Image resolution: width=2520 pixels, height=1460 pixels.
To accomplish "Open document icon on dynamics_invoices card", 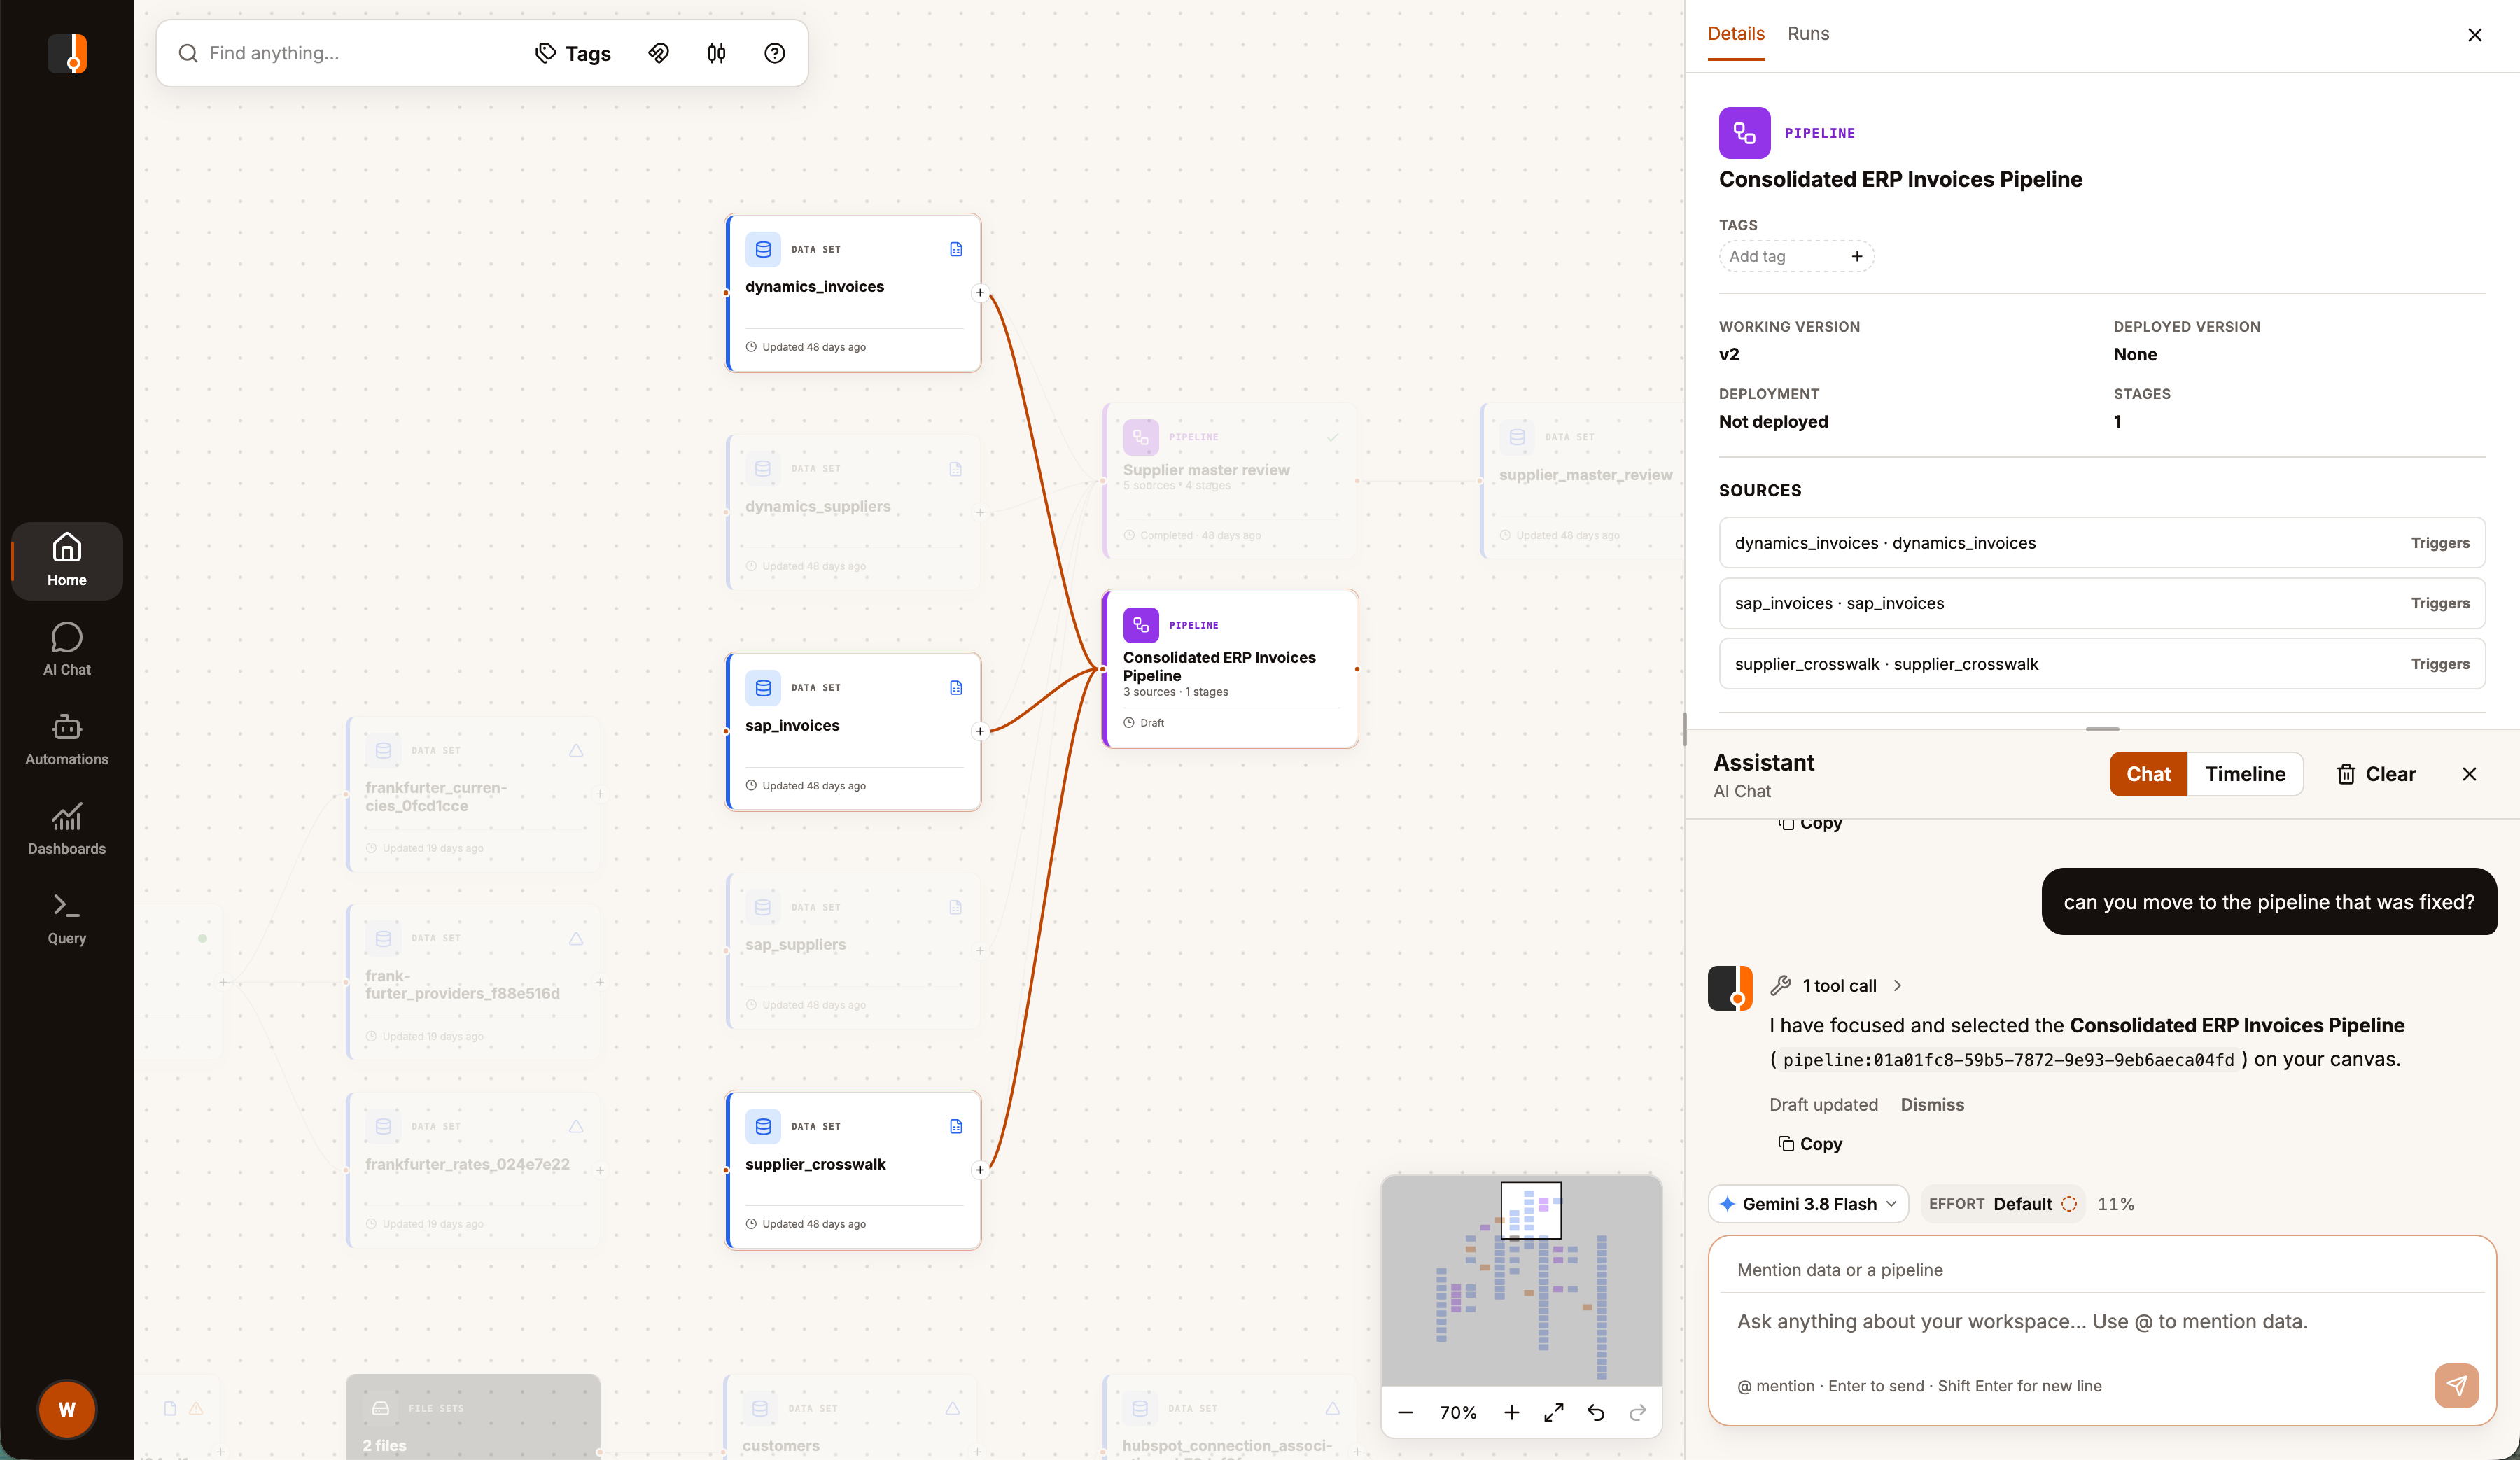I will (x=956, y=249).
